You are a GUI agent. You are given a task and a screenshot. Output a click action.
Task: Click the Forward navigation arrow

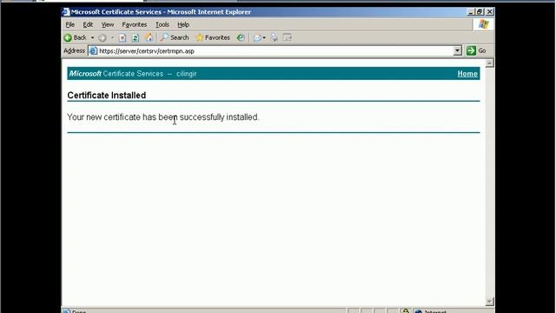tap(103, 37)
